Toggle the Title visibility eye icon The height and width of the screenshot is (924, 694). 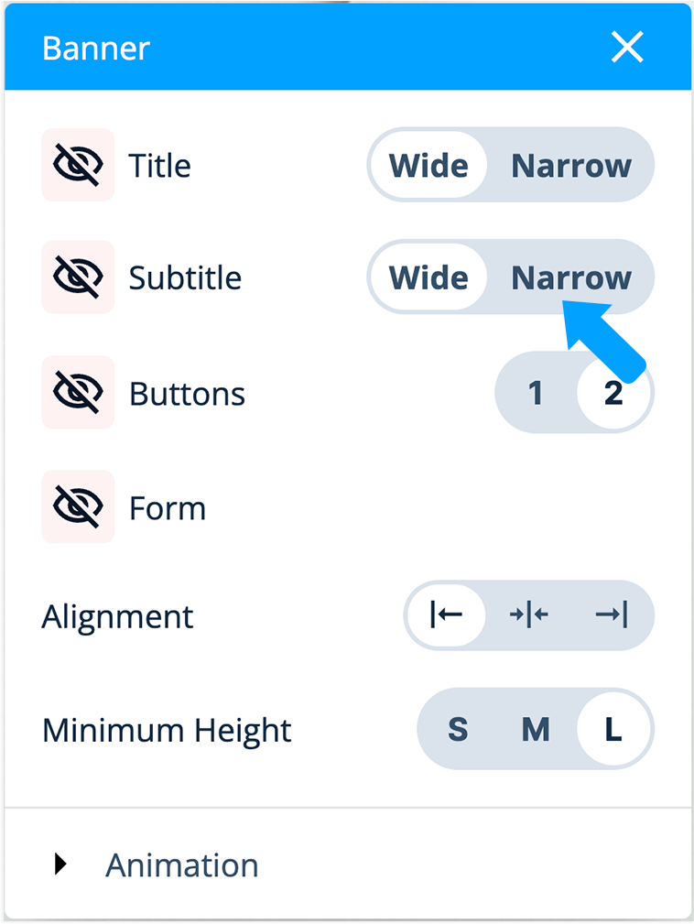pyautogui.click(x=78, y=165)
